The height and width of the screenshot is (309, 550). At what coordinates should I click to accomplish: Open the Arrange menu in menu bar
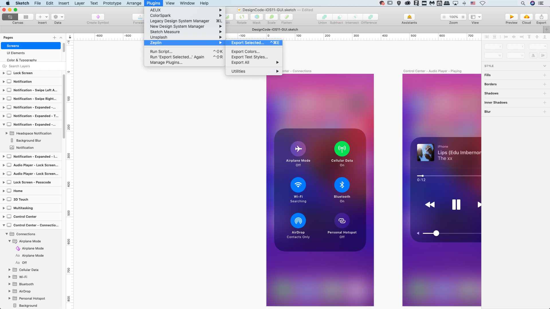pyautogui.click(x=134, y=3)
